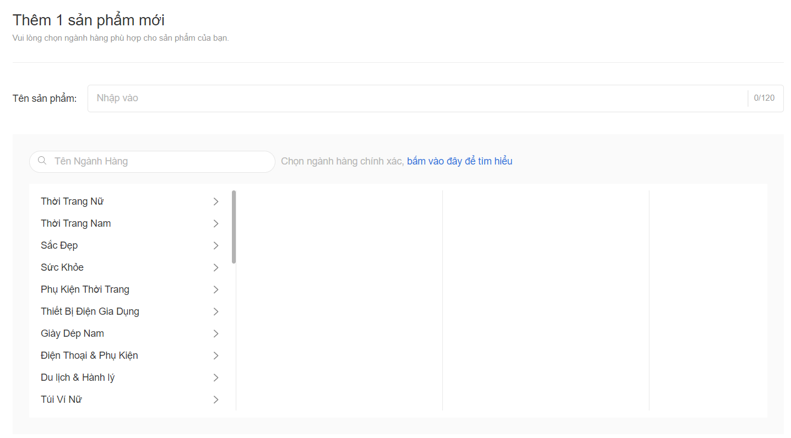Pick Túi Ví Nữ category
791x438 pixels.
(x=61, y=399)
